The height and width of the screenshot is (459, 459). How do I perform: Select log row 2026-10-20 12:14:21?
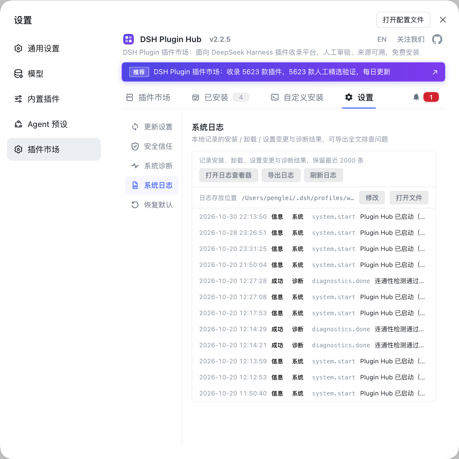pos(314,345)
